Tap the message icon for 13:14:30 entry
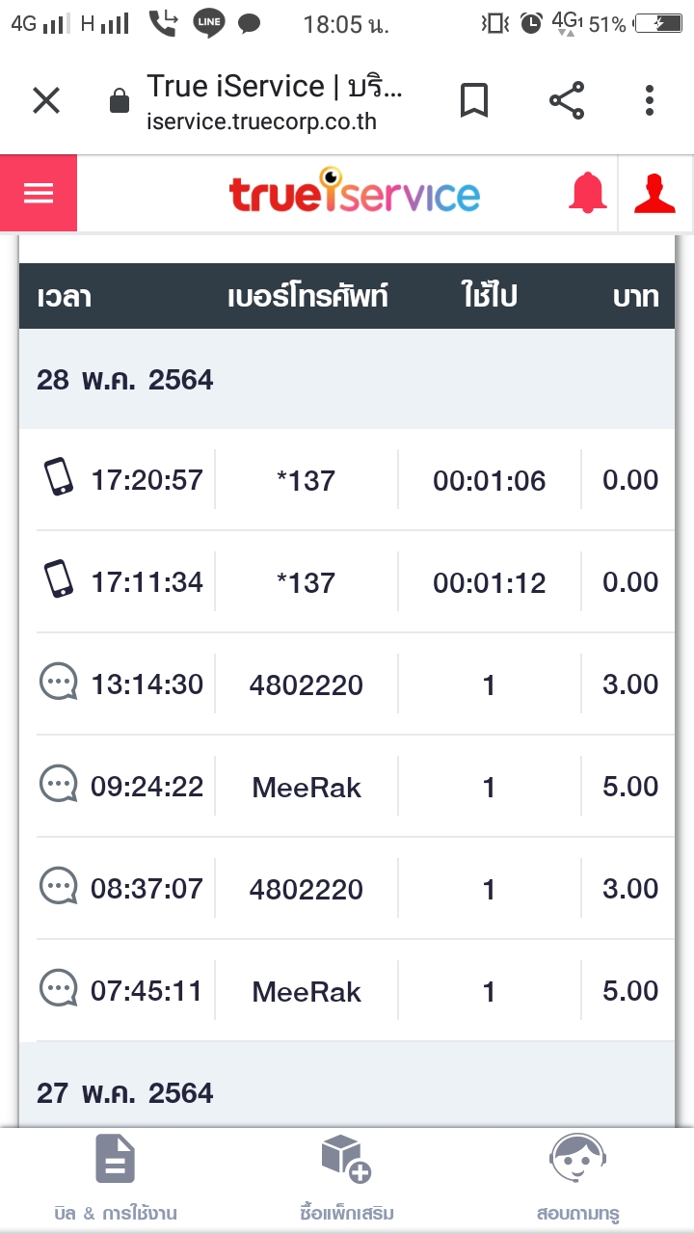This screenshot has height=1234, width=694. point(59,684)
